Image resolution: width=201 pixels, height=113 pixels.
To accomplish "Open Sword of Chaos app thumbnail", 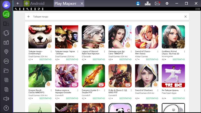I will click(x=147, y=37).
